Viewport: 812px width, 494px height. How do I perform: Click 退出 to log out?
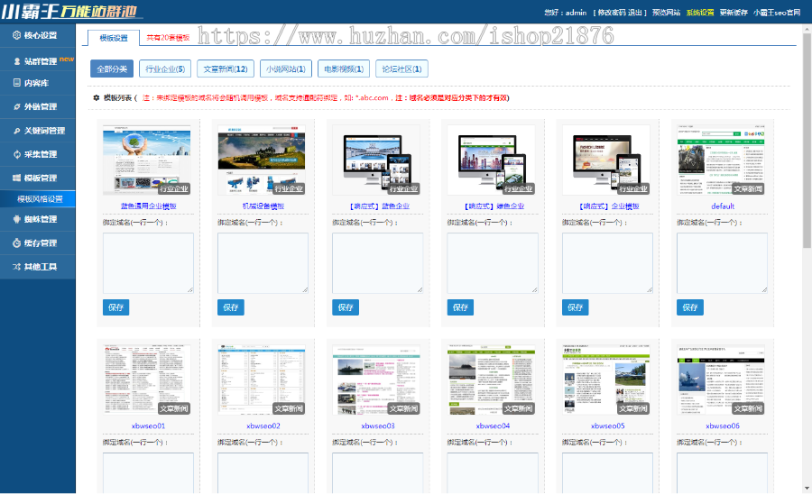637,13
